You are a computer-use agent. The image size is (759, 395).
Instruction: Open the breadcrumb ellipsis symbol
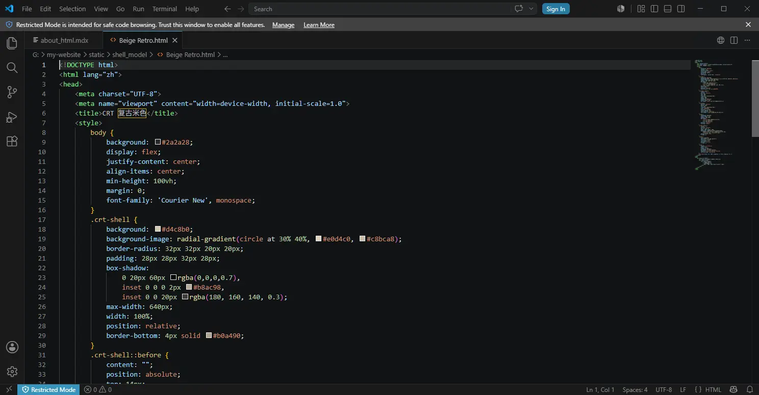[225, 54]
